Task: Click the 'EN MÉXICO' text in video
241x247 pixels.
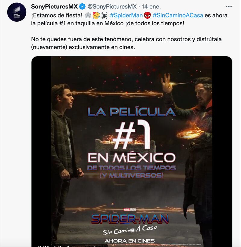Action: tap(132, 158)
